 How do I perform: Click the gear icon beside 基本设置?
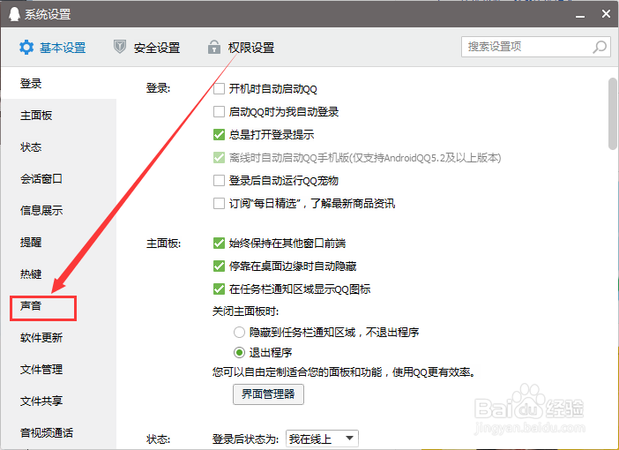pos(26,48)
